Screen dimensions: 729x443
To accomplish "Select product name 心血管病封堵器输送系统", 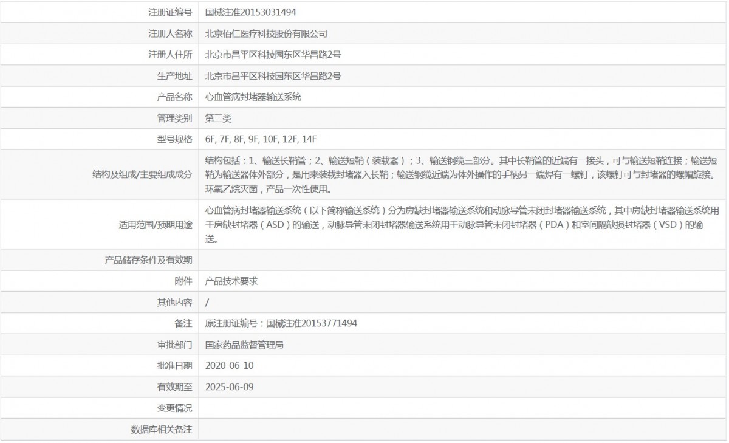I will coord(253,97).
